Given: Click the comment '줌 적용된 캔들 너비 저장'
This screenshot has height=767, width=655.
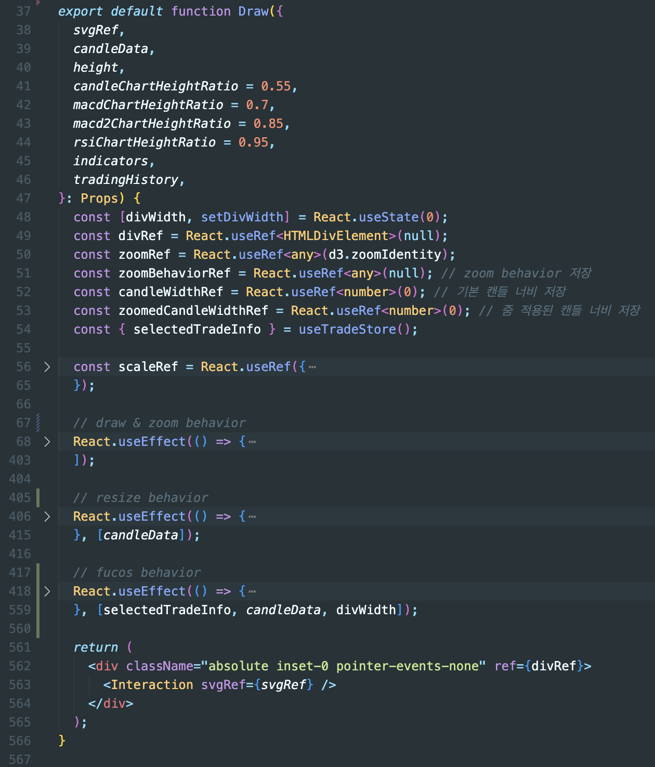Looking at the screenshot, I should tap(571, 311).
